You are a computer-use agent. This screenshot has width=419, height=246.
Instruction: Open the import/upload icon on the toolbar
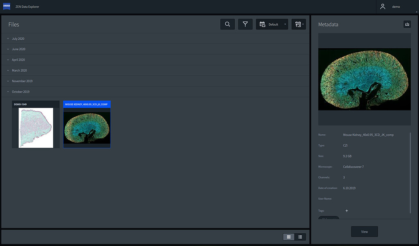click(297, 24)
